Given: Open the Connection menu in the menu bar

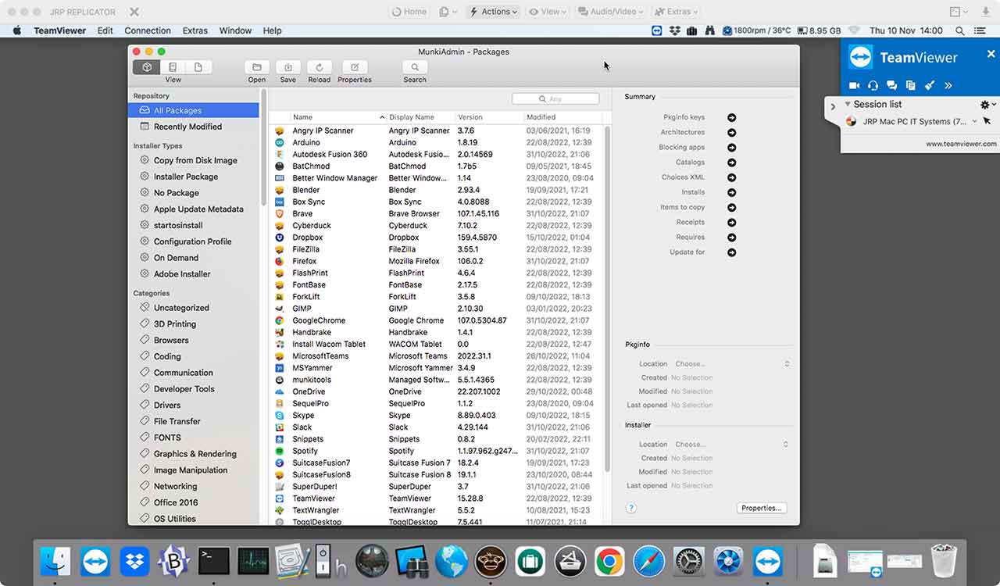Looking at the screenshot, I should click(x=148, y=30).
